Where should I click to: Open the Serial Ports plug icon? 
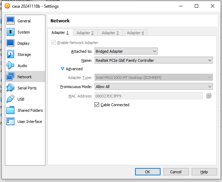tap(10, 88)
